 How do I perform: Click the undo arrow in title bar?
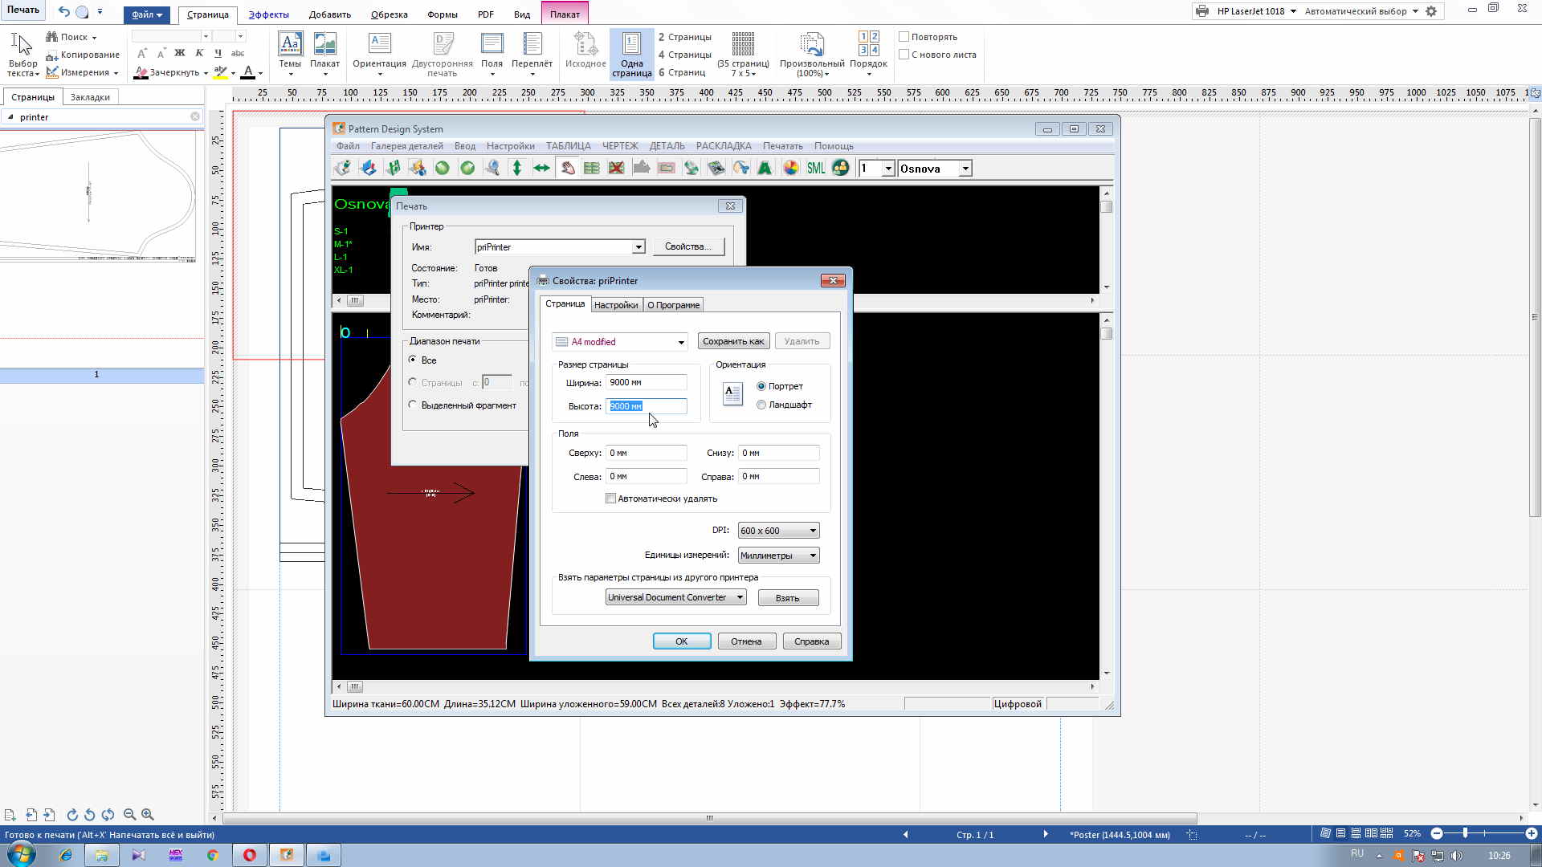64,11
